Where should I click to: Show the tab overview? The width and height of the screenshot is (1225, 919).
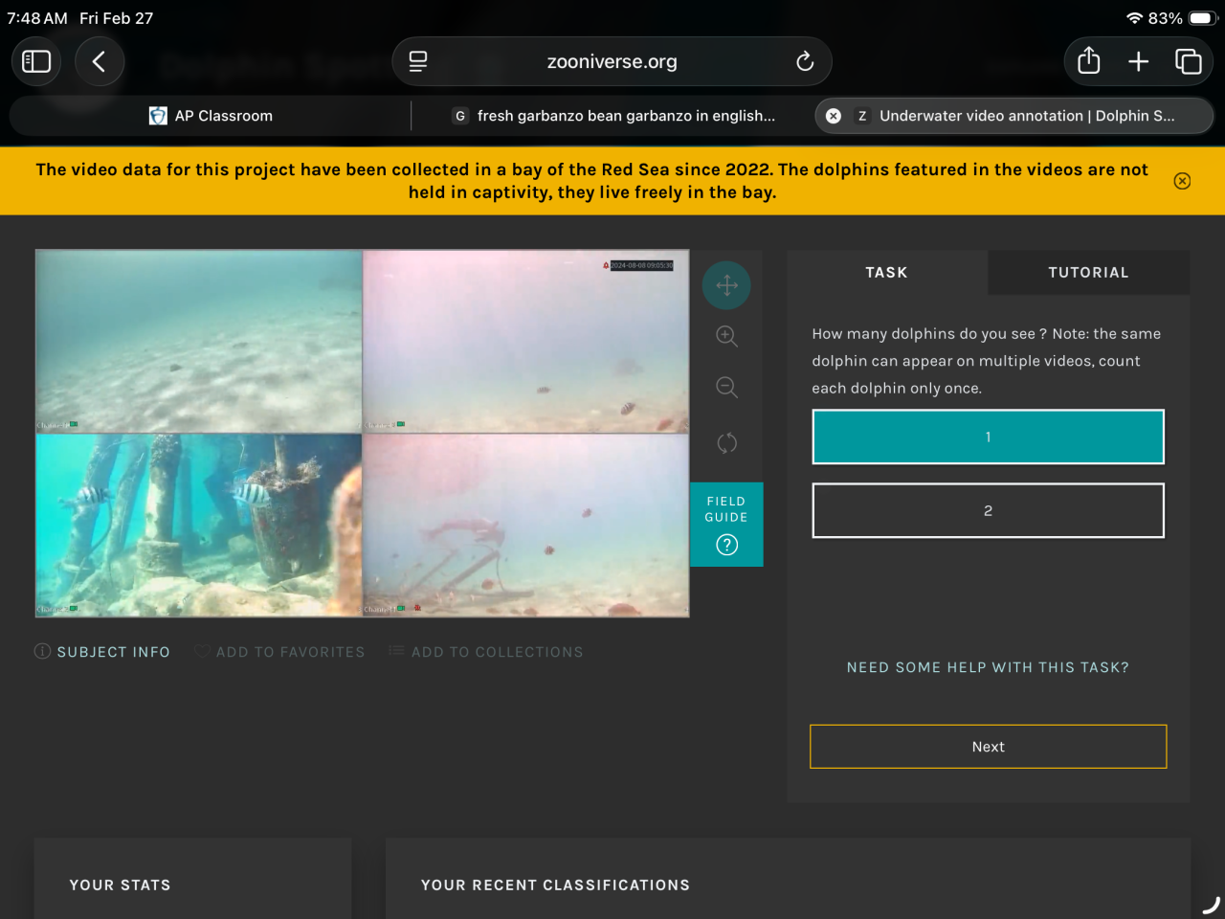coord(1189,61)
